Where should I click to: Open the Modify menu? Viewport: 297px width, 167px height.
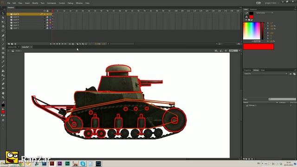coord(35,3)
